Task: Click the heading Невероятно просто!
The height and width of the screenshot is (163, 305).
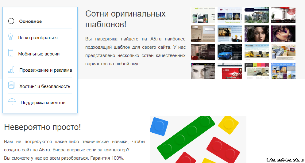Action: pyautogui.click(x=42, y=127)
